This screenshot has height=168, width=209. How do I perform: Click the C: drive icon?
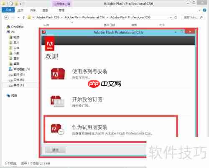click(10, 69)
